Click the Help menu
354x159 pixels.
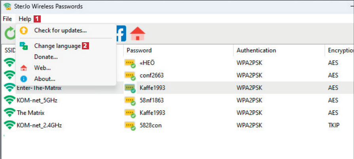coord(25,19)
